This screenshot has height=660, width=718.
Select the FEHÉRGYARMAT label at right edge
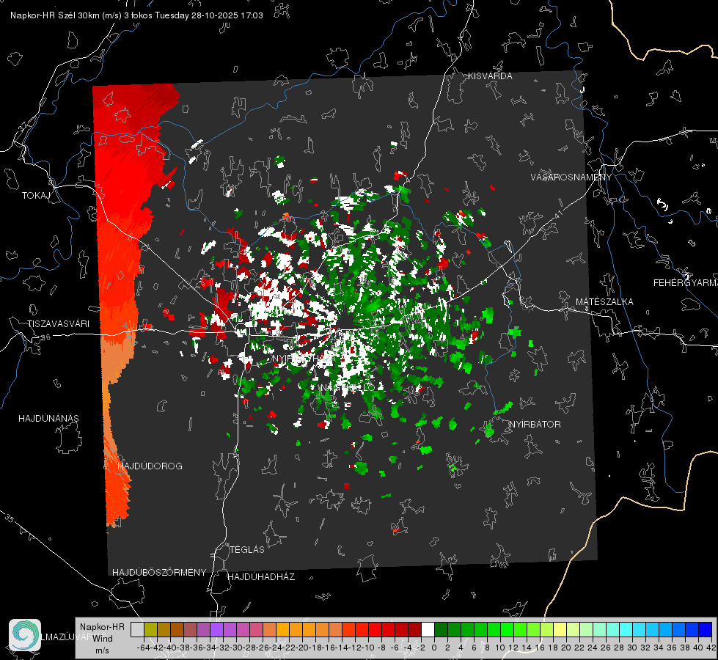pos(686,282)
